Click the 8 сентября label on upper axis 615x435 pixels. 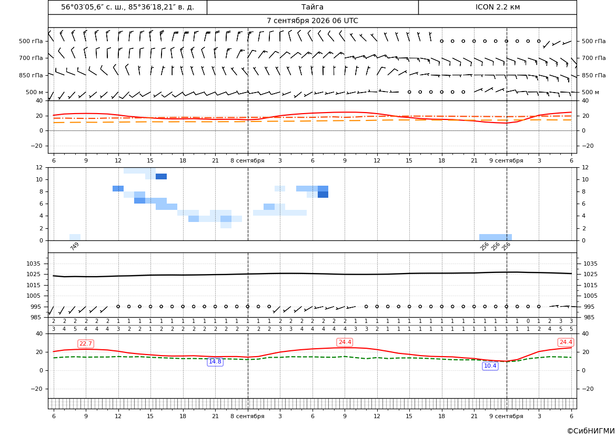click(247, 160)
